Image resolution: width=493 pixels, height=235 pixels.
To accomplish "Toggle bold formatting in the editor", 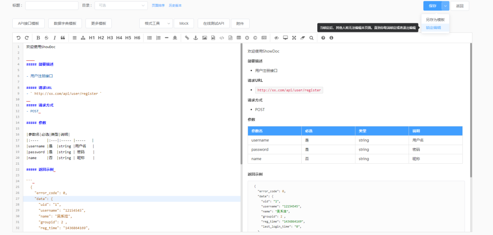I will [x=38, y=38].
